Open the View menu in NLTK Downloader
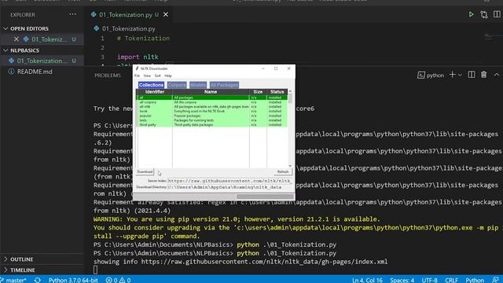 (x=147, y=75)
